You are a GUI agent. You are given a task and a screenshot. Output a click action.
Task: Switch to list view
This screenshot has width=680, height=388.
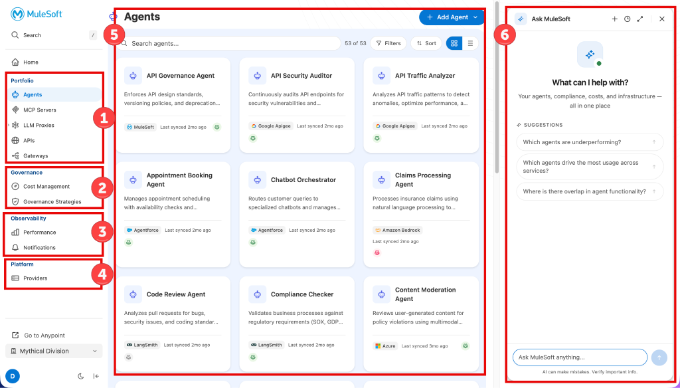click(x=470, y=43)
